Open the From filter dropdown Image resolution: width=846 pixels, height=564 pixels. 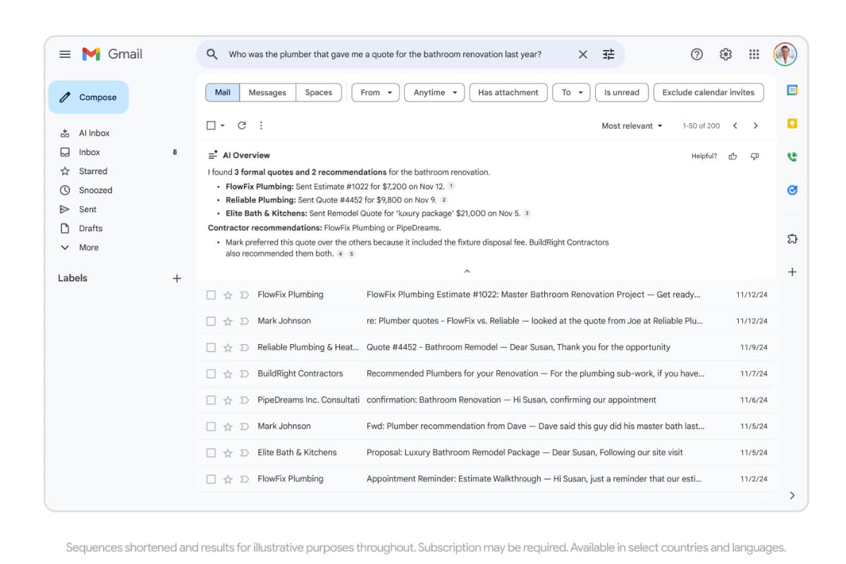(x=376, y=92)
